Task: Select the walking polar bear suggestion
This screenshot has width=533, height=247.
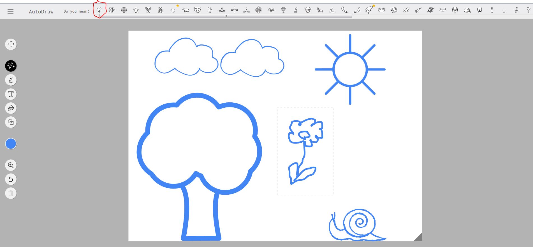Action: pyautogui.click(x=185, y=10)
